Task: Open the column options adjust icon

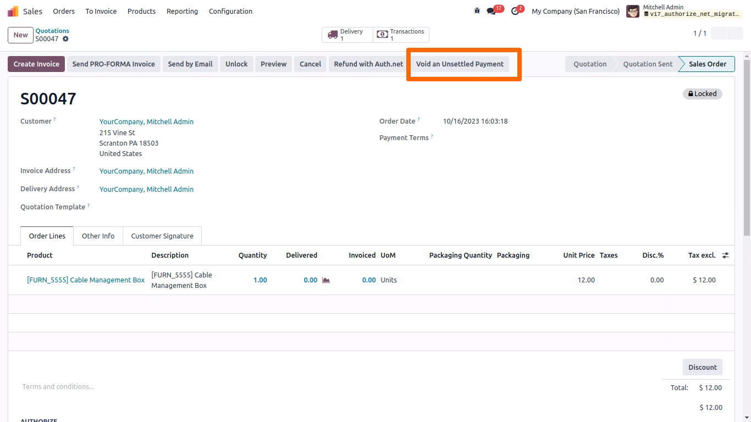Action: 726,256
